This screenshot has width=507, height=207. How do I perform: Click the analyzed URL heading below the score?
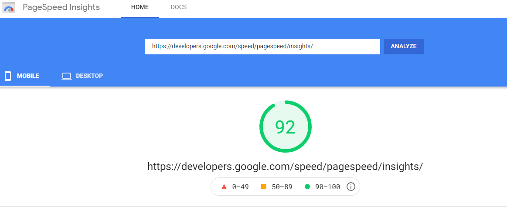285,167
